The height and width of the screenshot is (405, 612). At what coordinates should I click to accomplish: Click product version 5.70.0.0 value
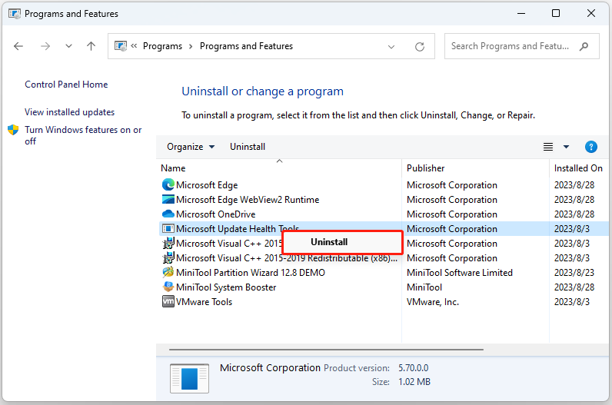coord(413,368)
